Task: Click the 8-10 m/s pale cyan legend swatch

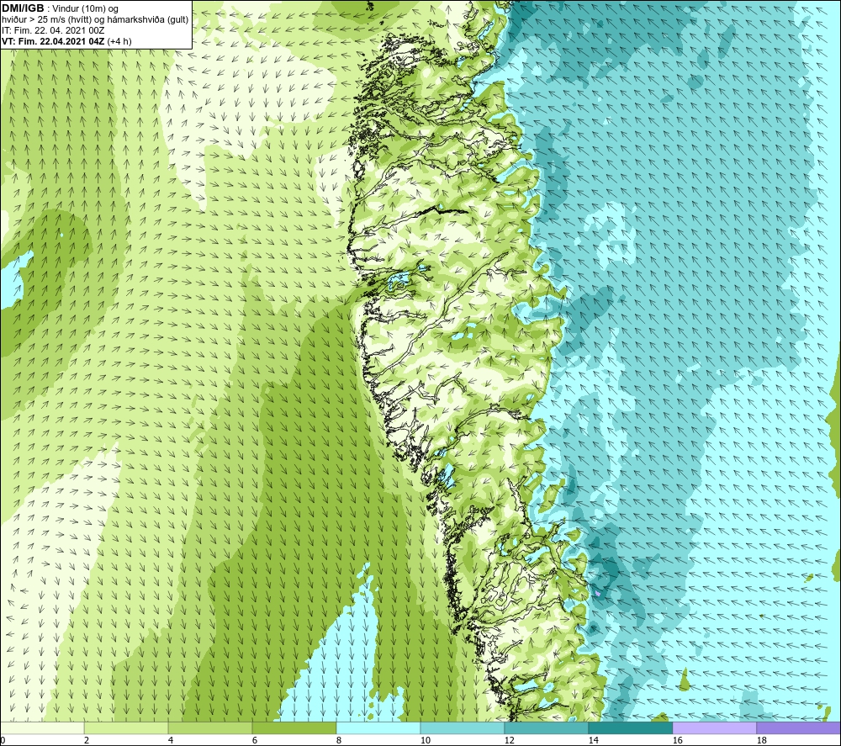Action: [378, 727]
